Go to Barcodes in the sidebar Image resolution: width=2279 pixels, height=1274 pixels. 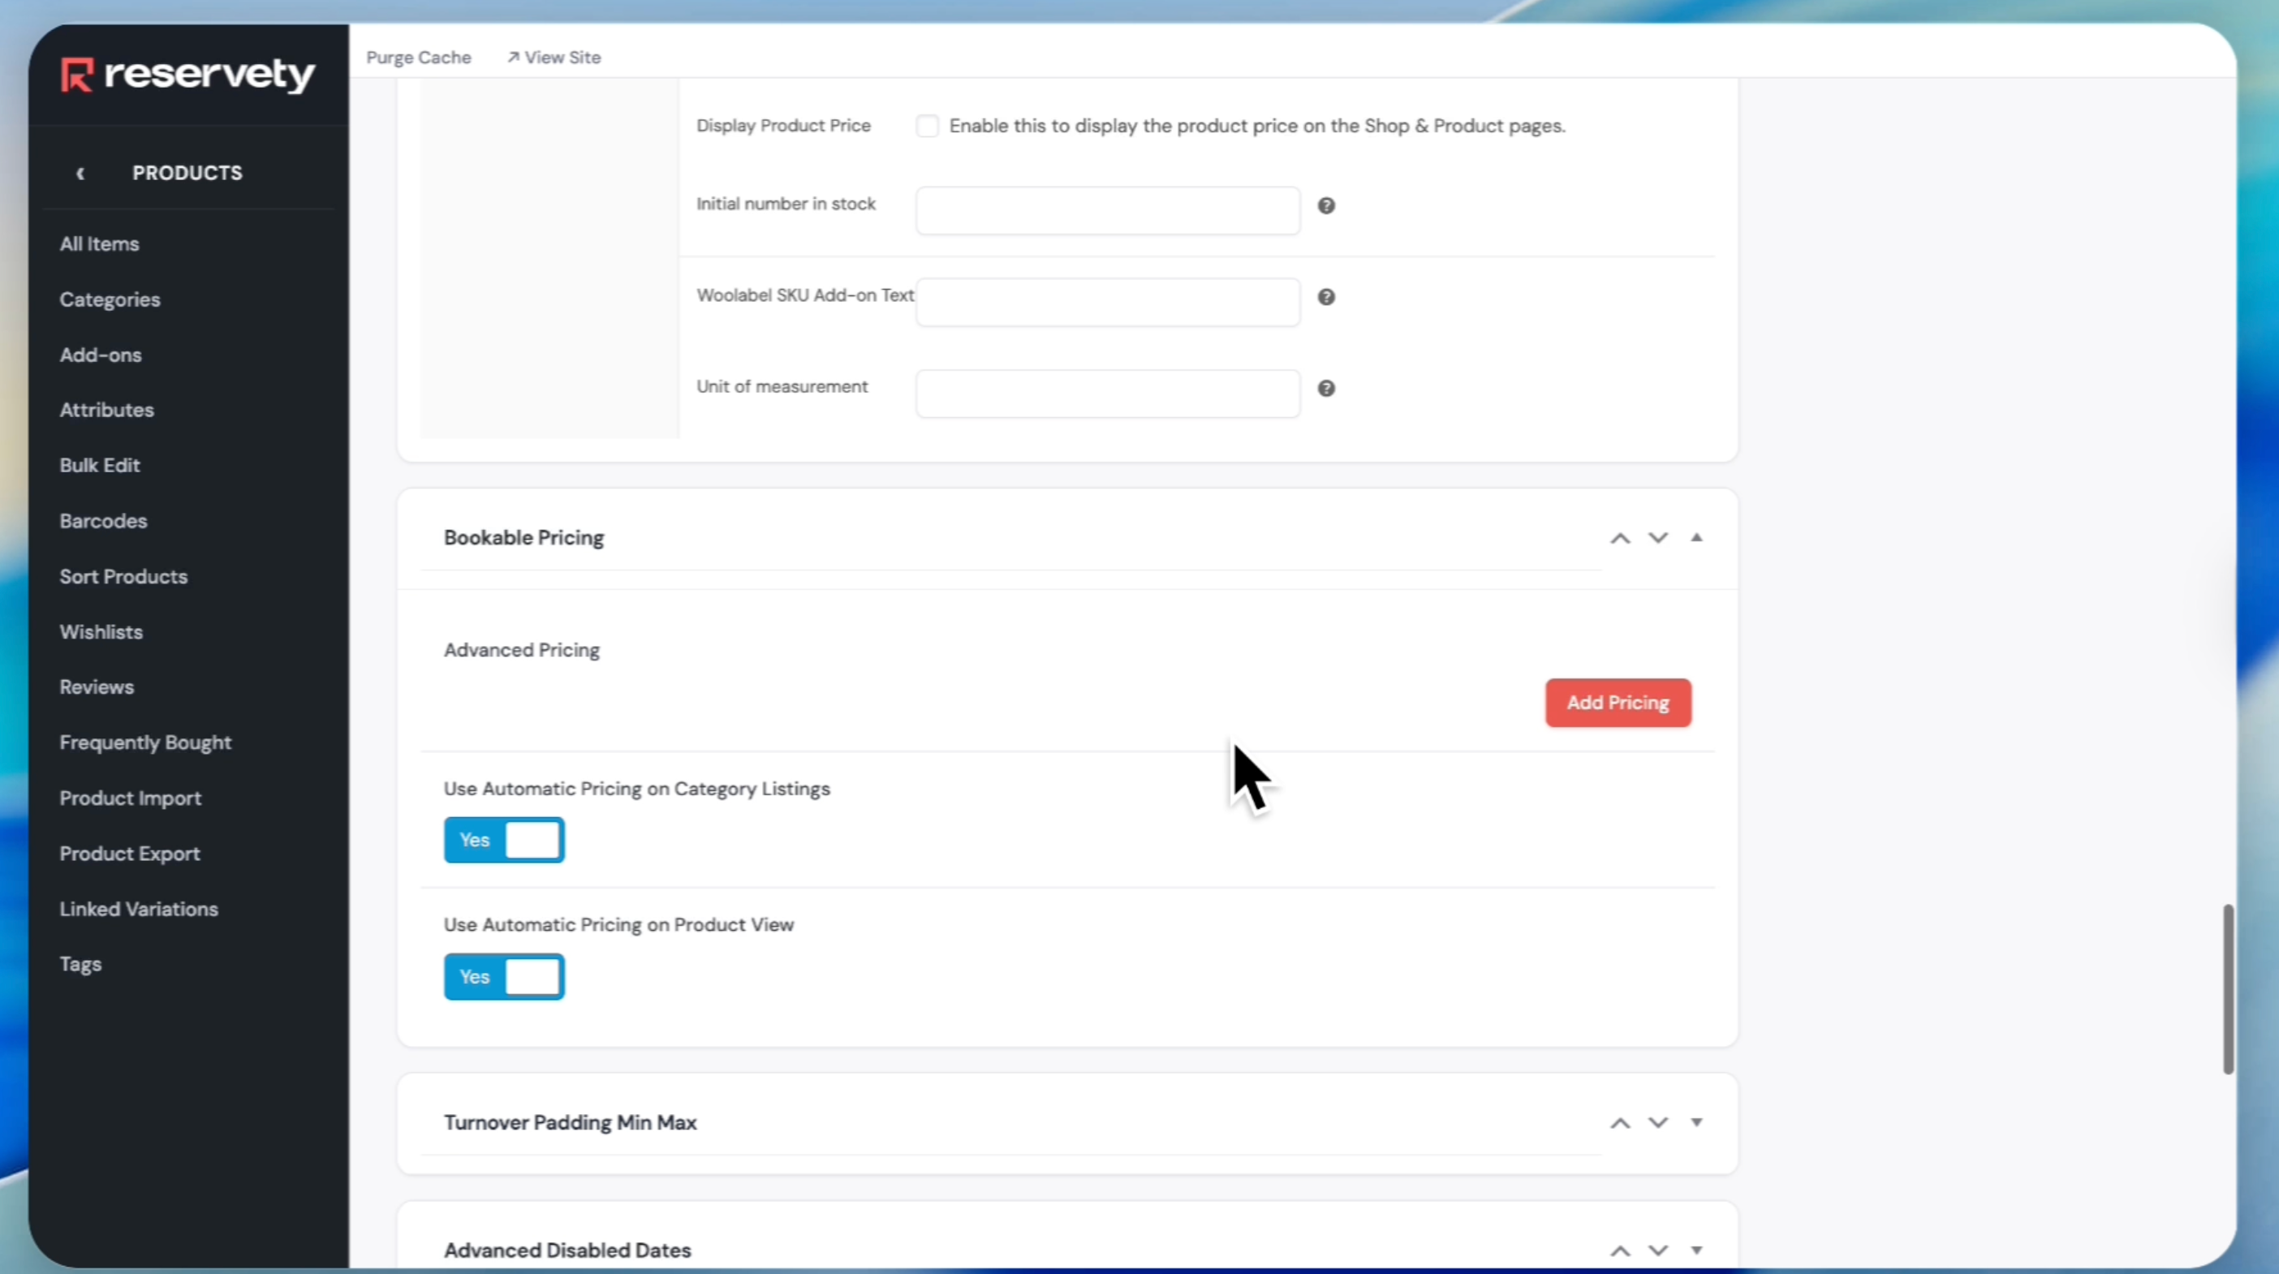click(104, 521)
